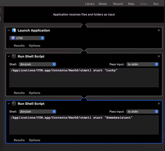The image size is (165, 151).
Task: Collapse the Launch Application action
Action: [x=9, y=30]
